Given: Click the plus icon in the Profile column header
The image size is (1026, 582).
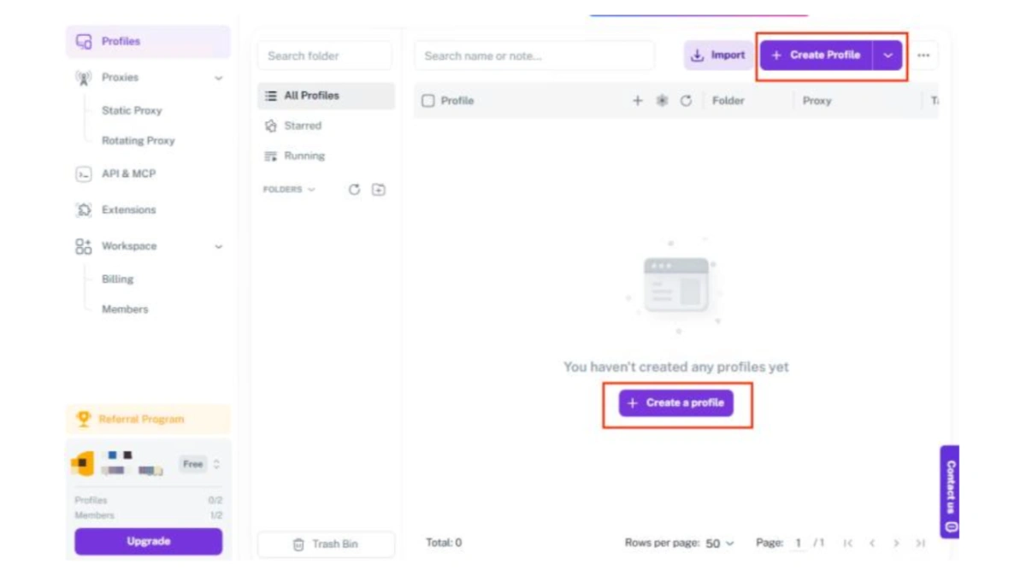Looking at the screenshot, I should 637,101.
